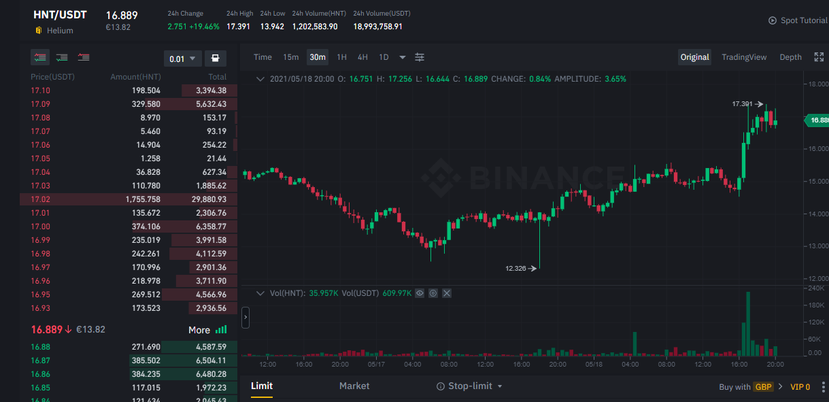
Task: Open Vol indicator settings icon
Action: click(433, 293)
